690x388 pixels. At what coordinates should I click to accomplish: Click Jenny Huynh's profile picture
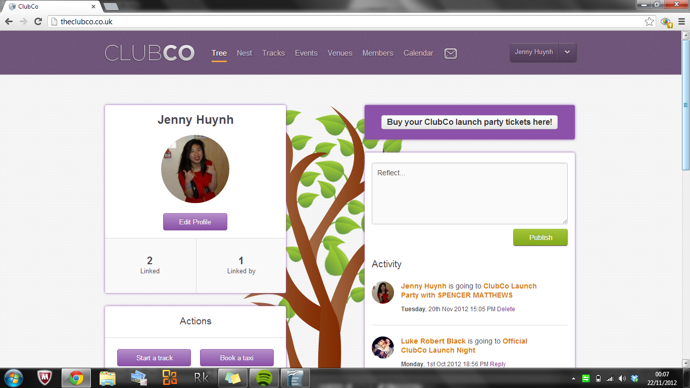click(x=195, y=169)
